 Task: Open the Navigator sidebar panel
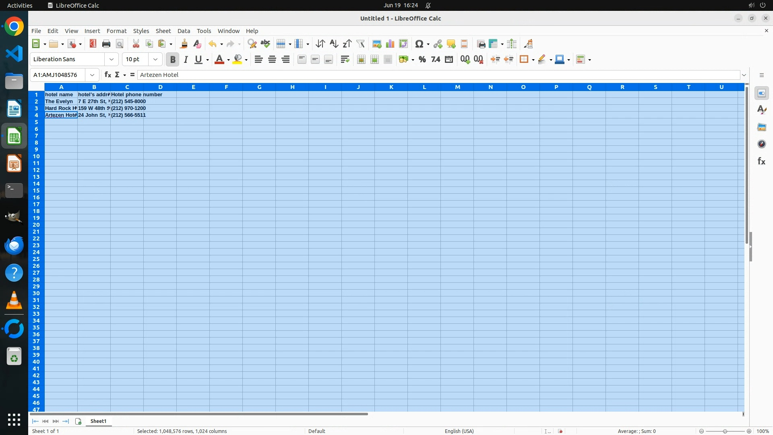click(x=761, y=144)
